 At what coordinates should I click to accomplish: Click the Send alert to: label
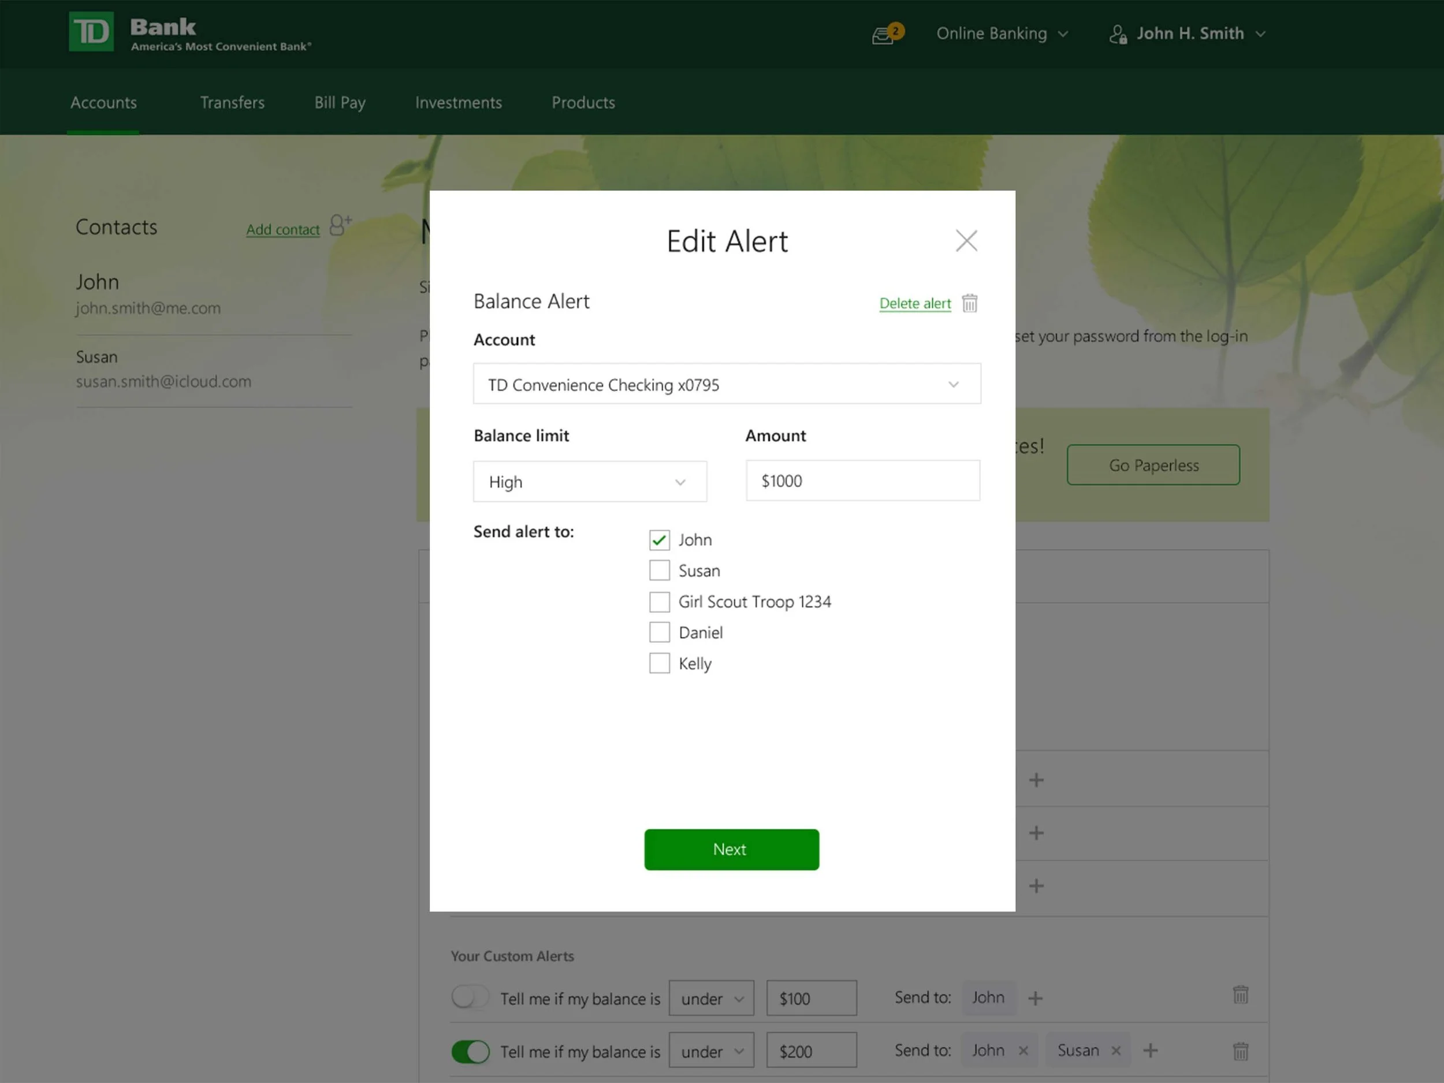point(523,531)
